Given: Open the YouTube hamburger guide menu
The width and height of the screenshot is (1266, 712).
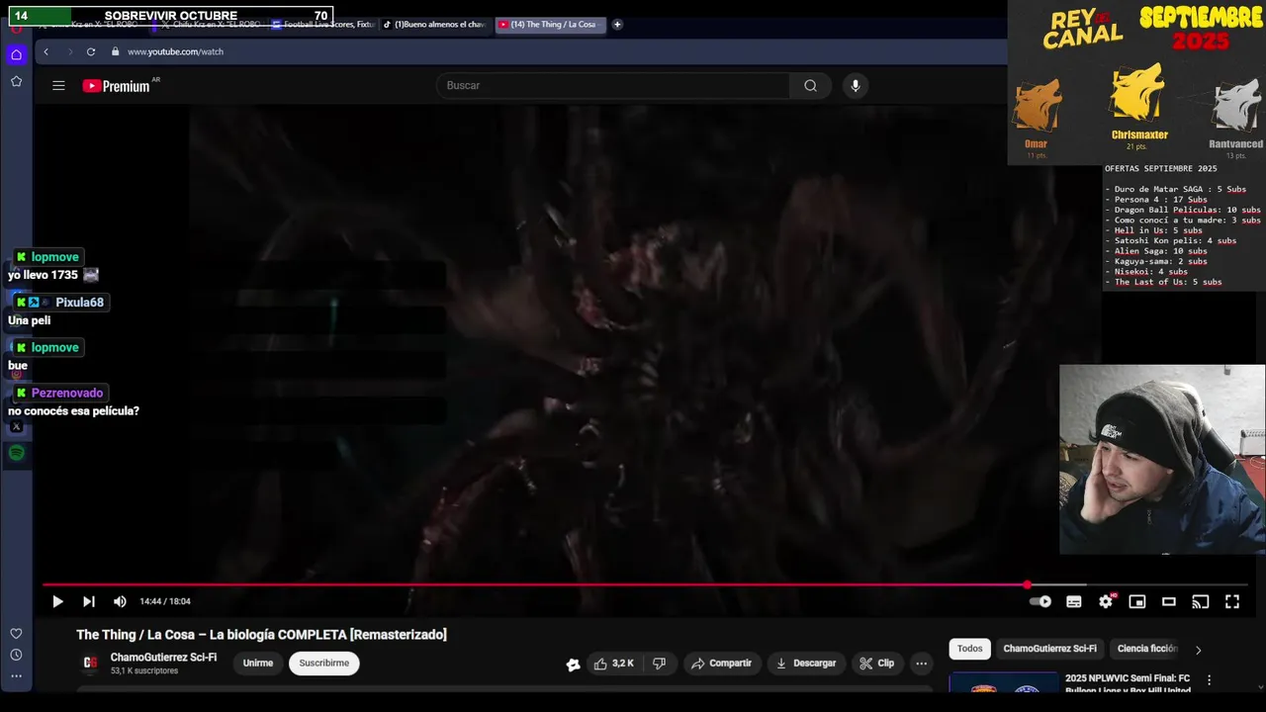Looking at the screenshot, I should (58, 86).
